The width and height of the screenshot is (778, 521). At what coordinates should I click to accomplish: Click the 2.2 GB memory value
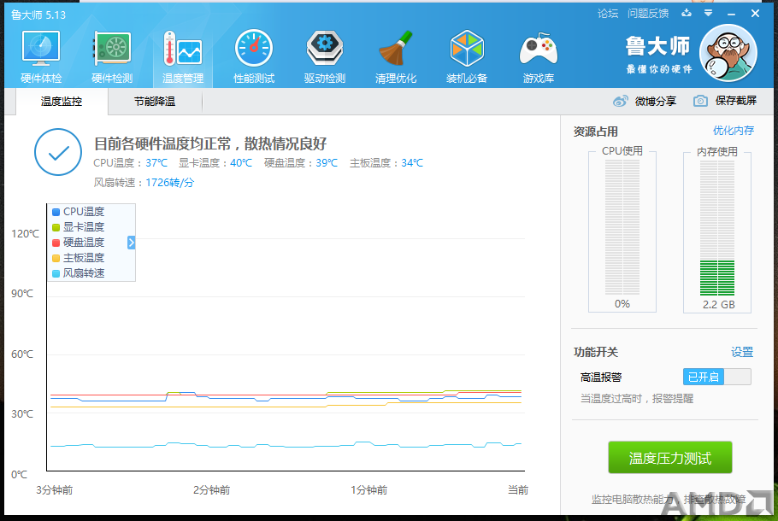pyautogui.click(x=718, y=304)
